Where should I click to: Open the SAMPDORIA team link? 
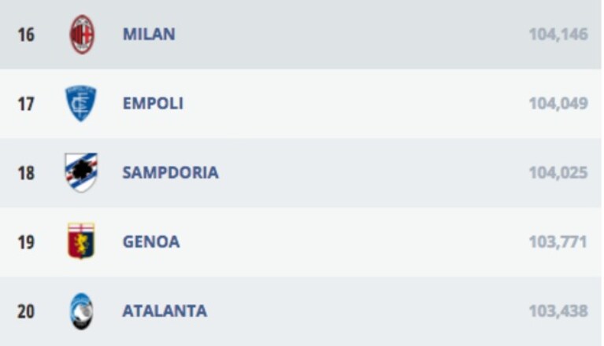click(170, 173)
